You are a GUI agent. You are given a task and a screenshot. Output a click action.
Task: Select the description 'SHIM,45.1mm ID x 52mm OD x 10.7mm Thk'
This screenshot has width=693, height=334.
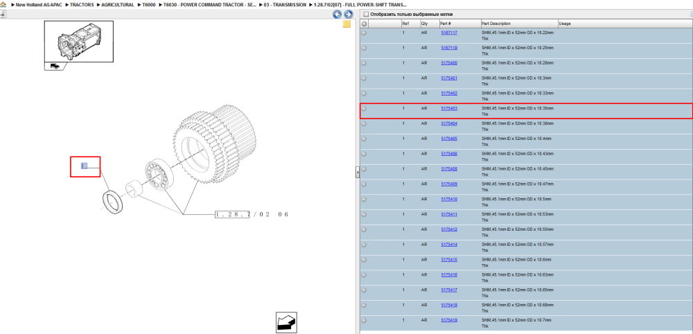coord(516,322)
